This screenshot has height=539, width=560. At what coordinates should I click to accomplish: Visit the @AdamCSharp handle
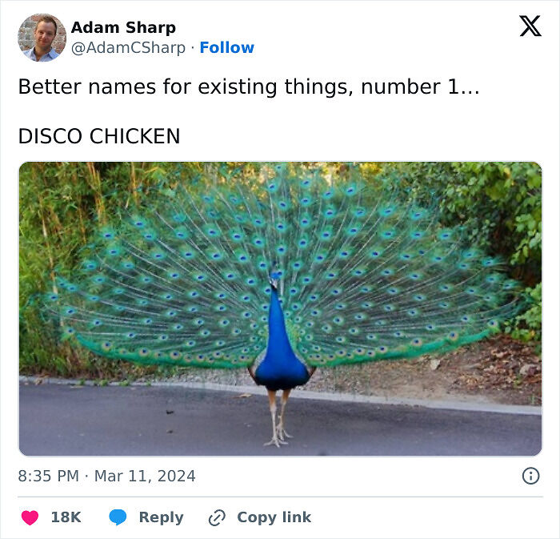(128, 47)
